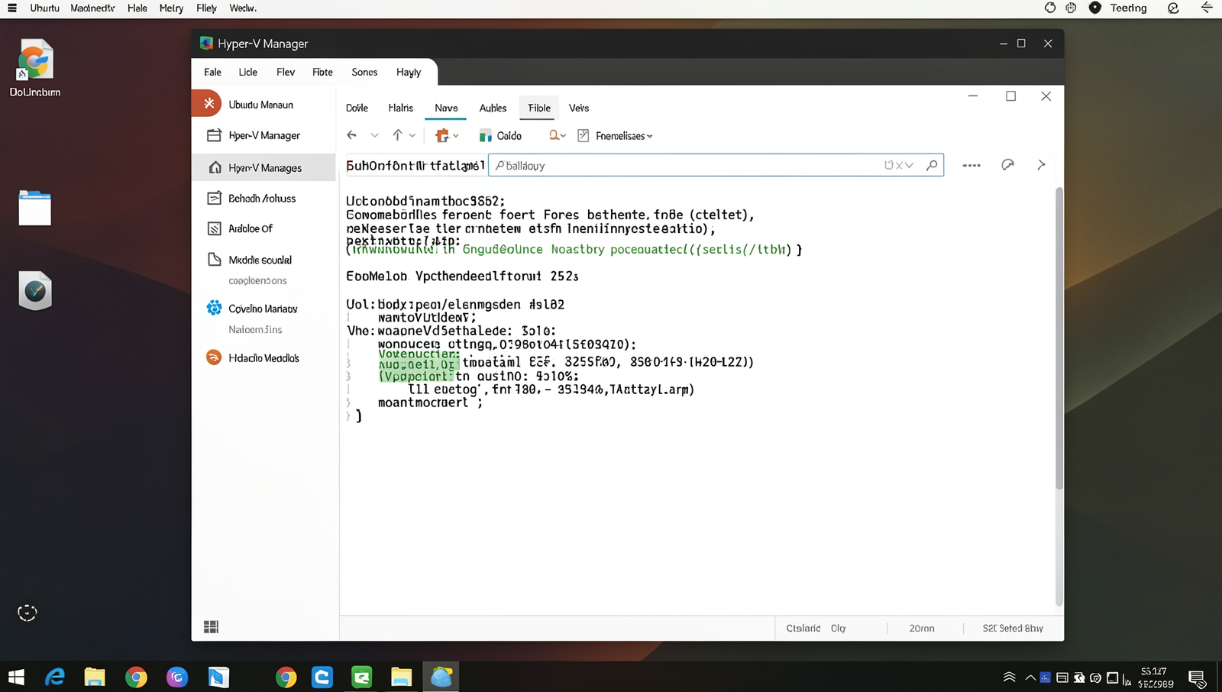Expand the search icon dropdown arrow
The image size is (1222, 692).
click(x=564, y=136)
